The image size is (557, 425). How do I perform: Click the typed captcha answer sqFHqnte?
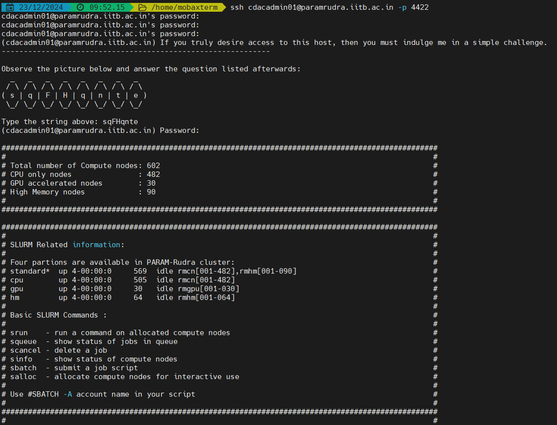(121, 121)
